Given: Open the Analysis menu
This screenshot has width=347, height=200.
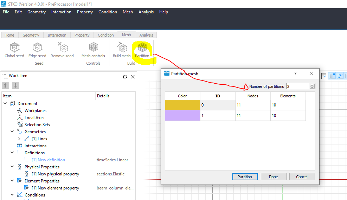Looking at the screenshot, I should coord(146,12).
